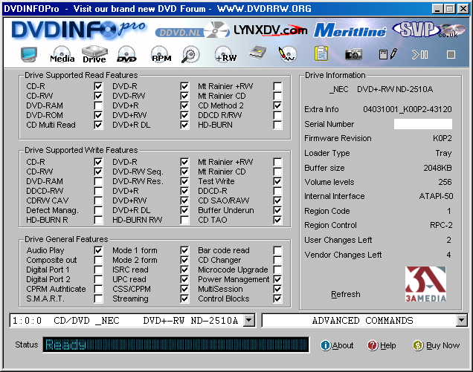The height and width of the screenshot is (372, 473).
Task: Click the notepad and pencil edit icon
Action: [388, 54]
